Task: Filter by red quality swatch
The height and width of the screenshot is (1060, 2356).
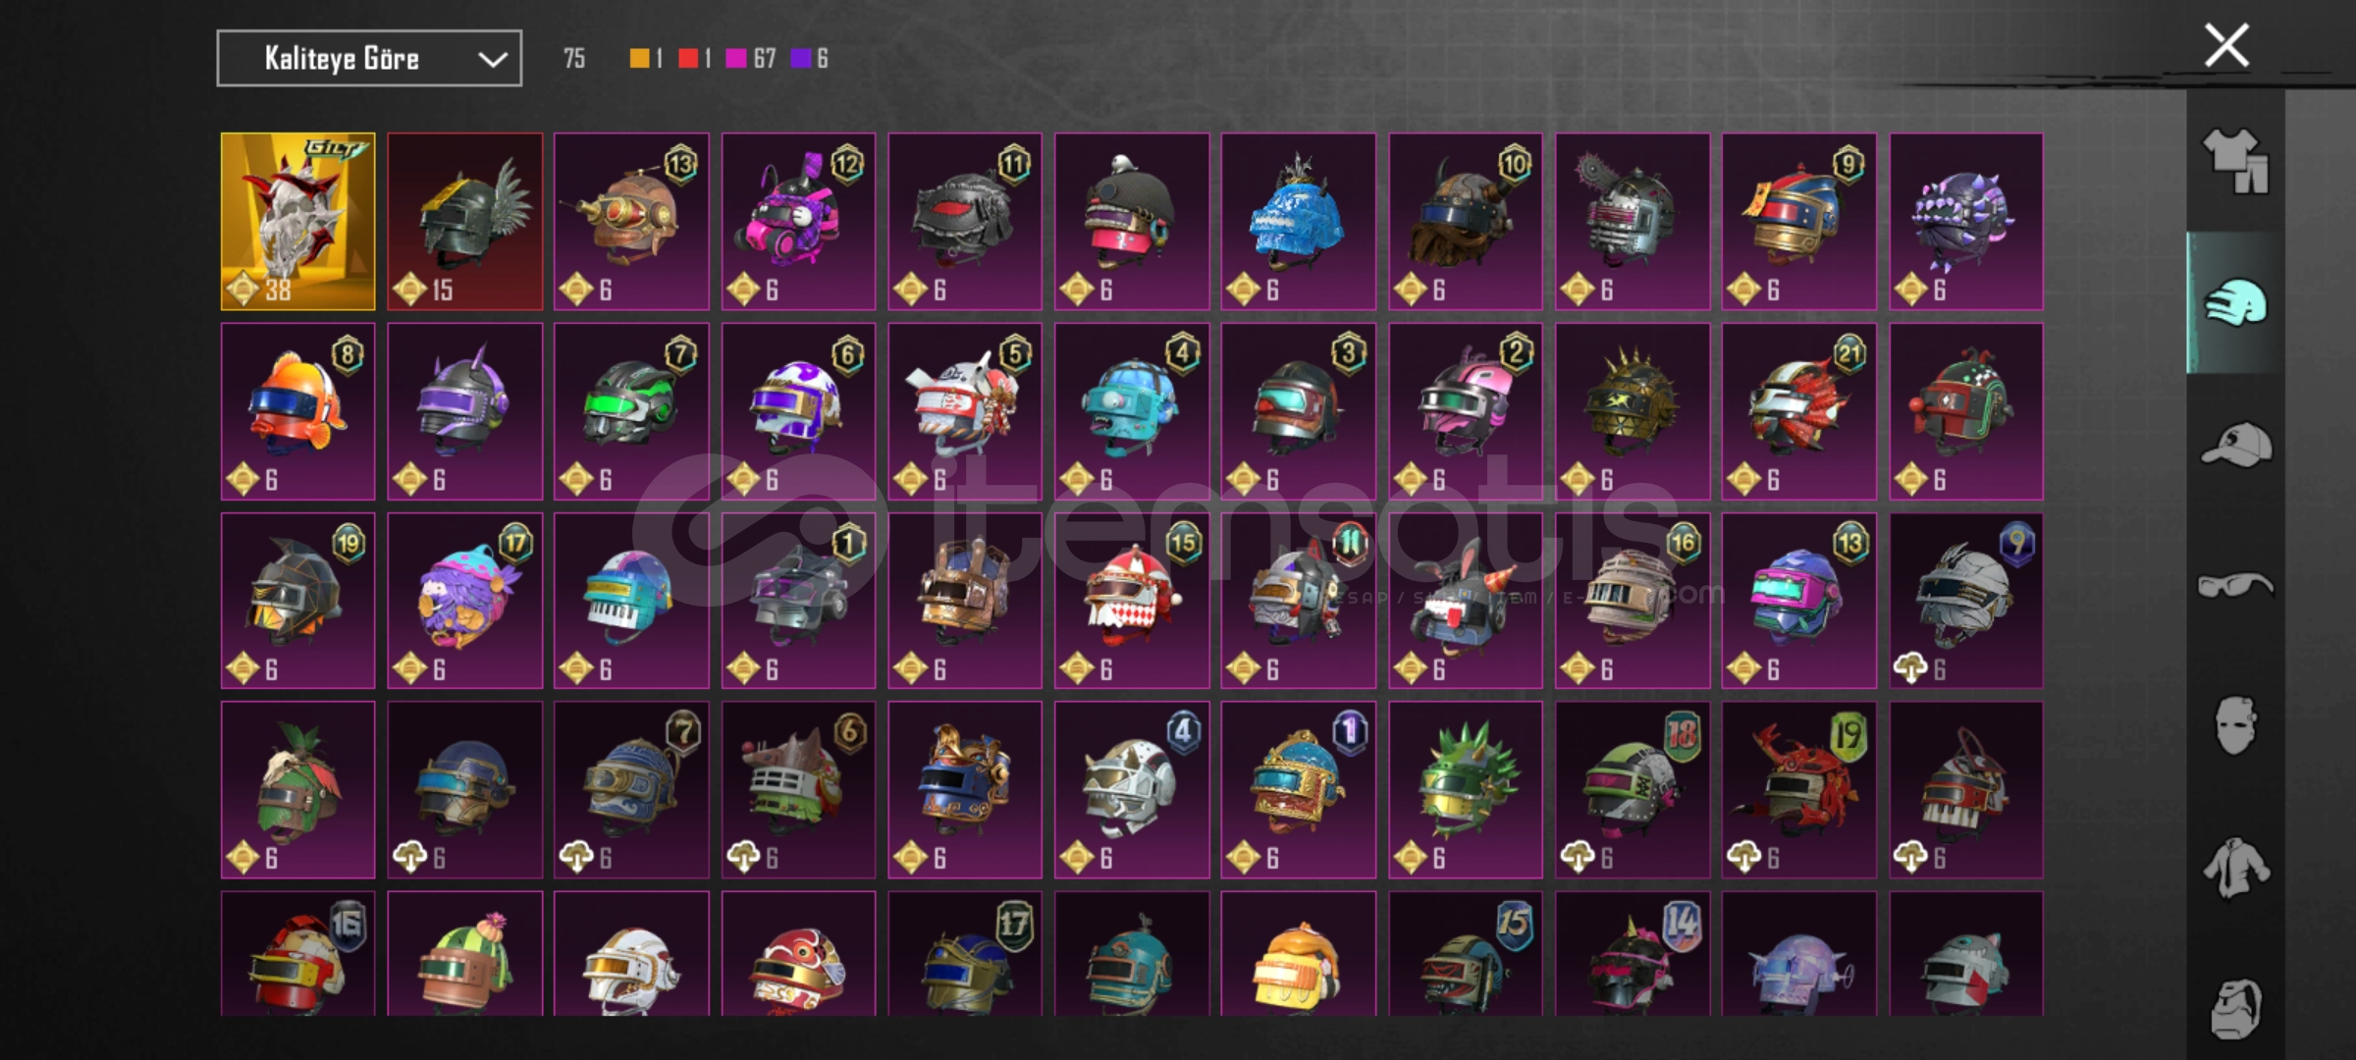Action: 688,59
